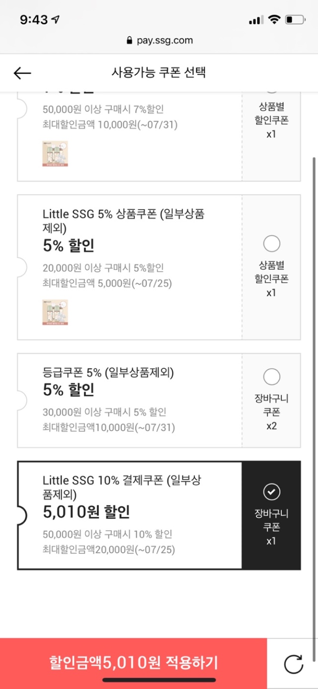The image size is (318, 689).
Task: Tap the cellular signal bars icon
Action: (255, 20)
